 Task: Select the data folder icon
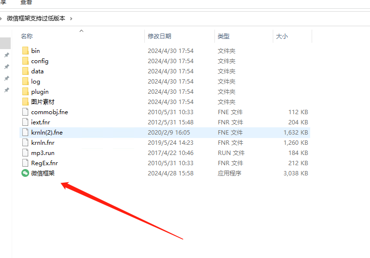pos(25,71)
